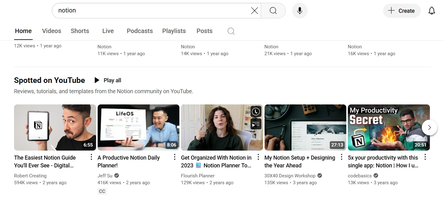This screenshot has height=202, width=443.
Task: Click the CC badge under Jeff Su's video
Action: coord(102,191)
